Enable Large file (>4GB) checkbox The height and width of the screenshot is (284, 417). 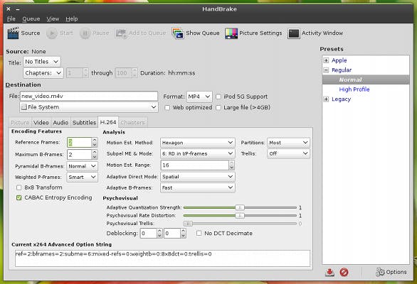[218, 107]
